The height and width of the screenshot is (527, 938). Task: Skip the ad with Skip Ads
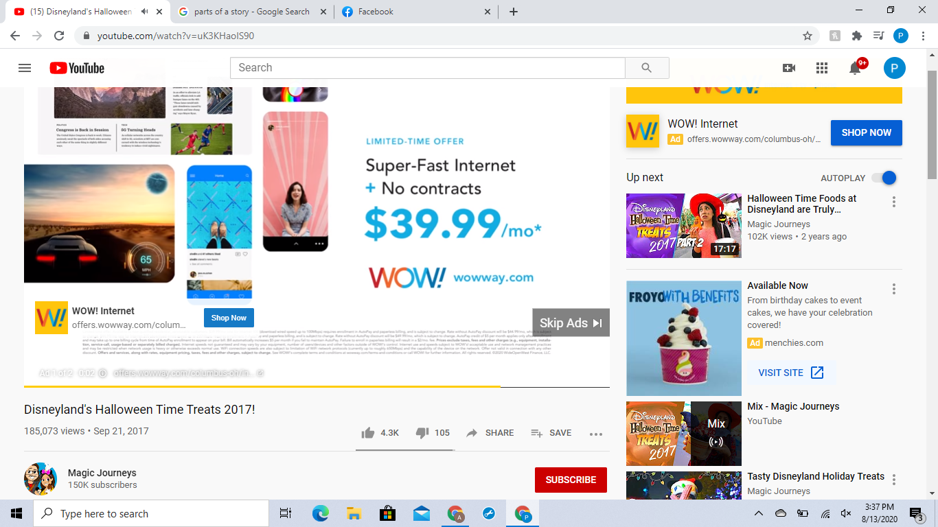pos(571,323)
